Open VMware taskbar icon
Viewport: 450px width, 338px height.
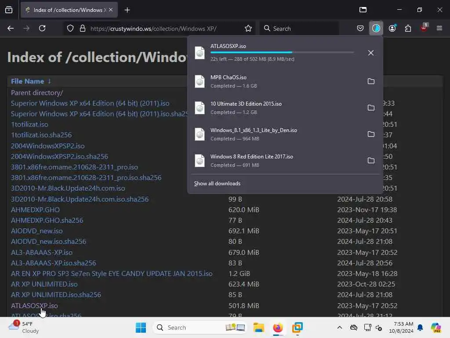point(298,327)
